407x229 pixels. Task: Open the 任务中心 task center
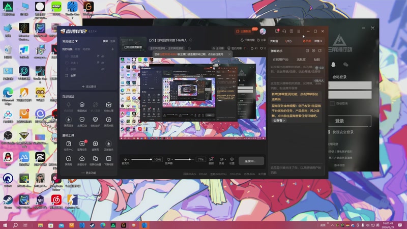(69, 146)
